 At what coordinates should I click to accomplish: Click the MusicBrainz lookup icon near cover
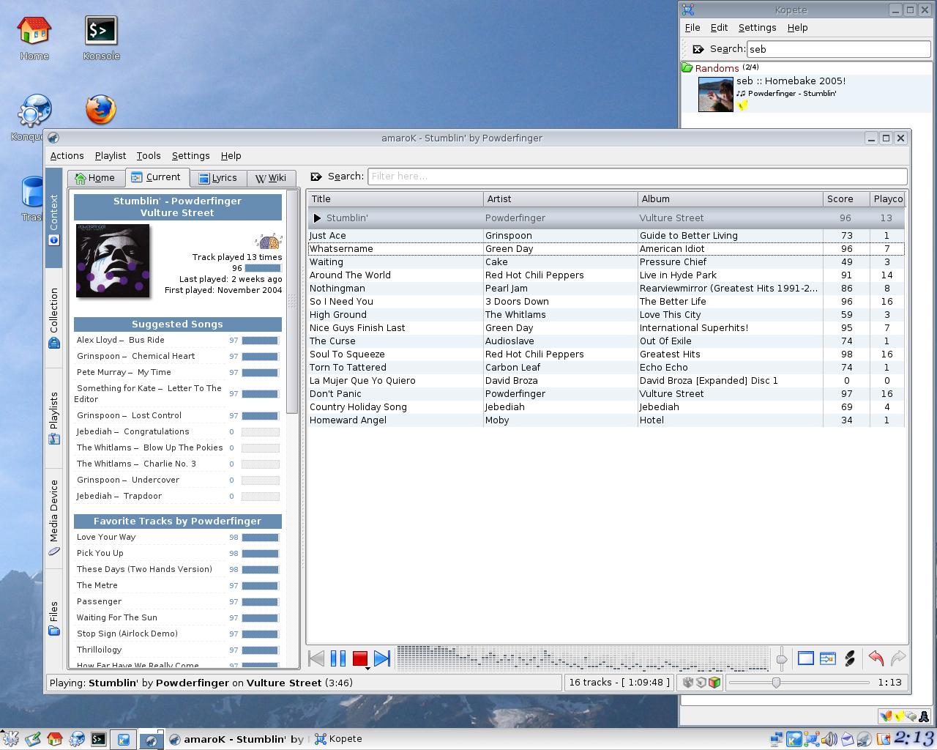click(x=269, y=242)
